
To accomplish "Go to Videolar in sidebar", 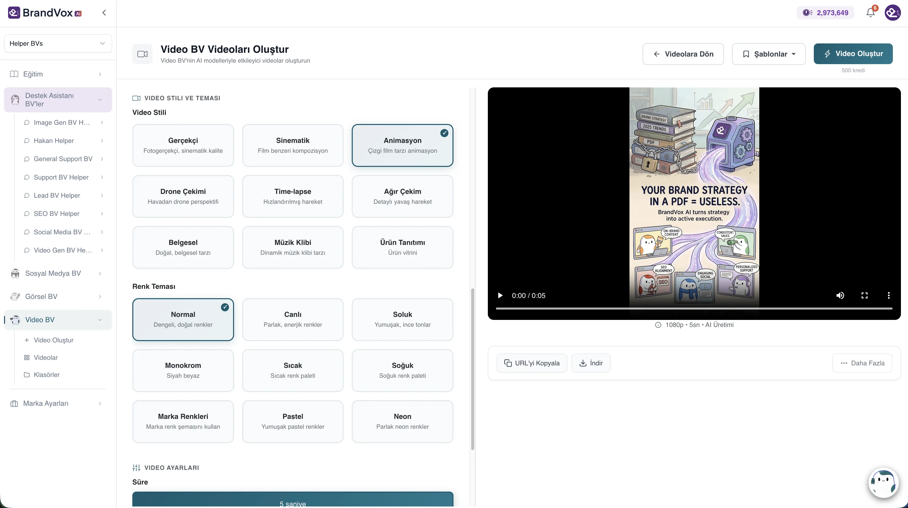I will coord(45,358).
